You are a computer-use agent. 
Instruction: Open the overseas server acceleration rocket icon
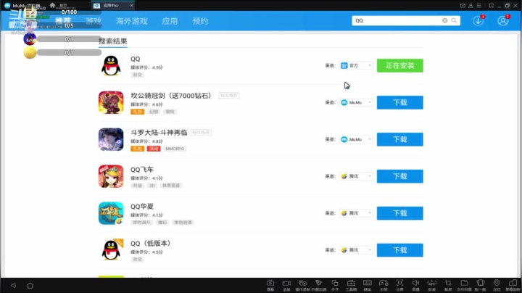coord(318,285)
